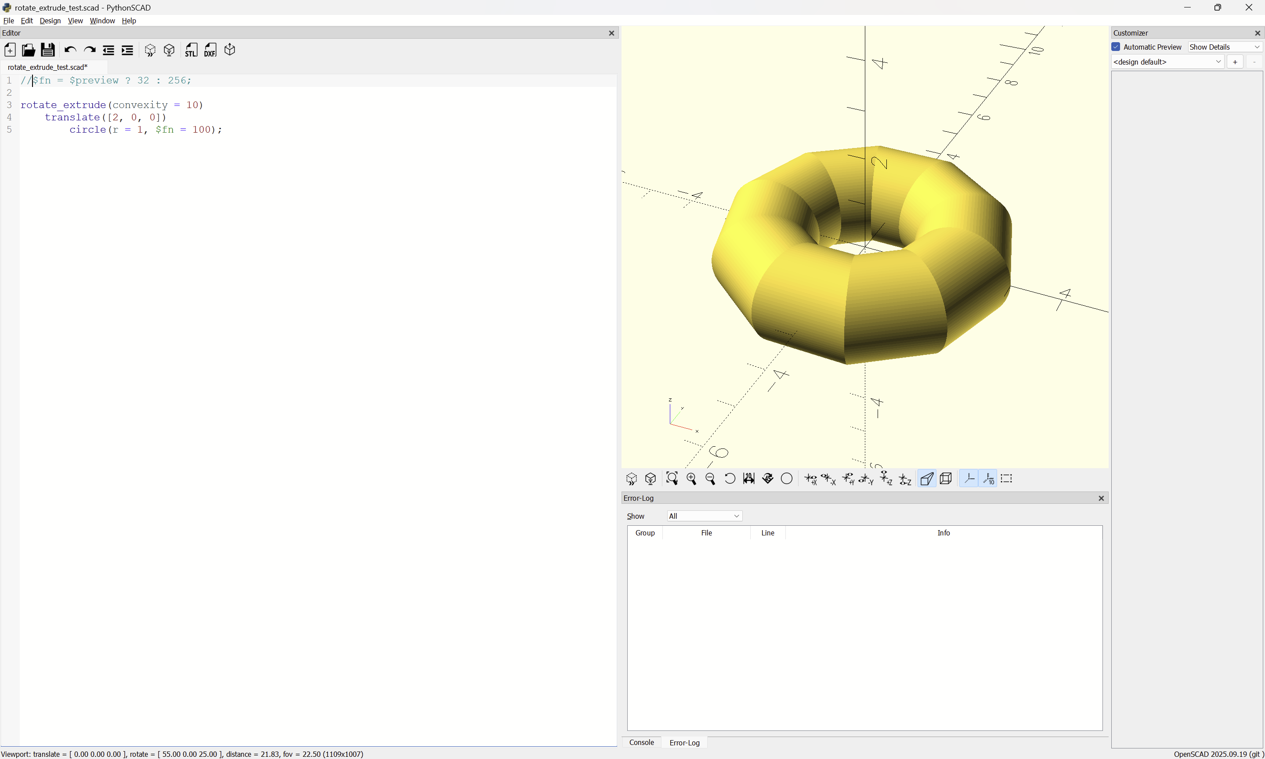Click the Reset View icon
Screen dimensions: 1265x759
coord(730,479)
